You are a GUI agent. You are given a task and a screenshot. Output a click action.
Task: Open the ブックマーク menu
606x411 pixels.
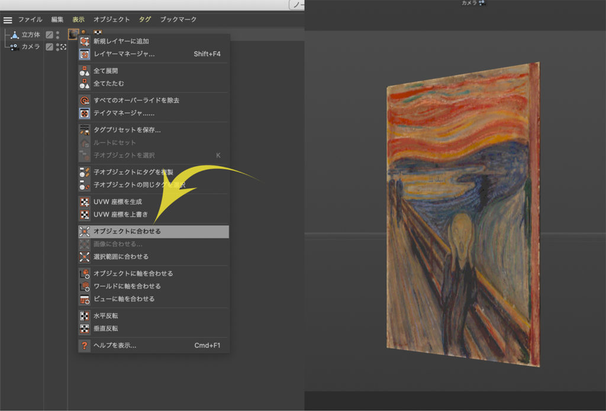click(178, 20)
